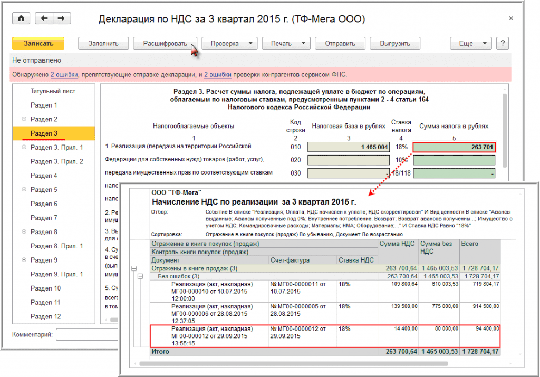This screenshot has height=377, width=540.
Task: Click the question mark help button
Action: [x=503, y=43]
